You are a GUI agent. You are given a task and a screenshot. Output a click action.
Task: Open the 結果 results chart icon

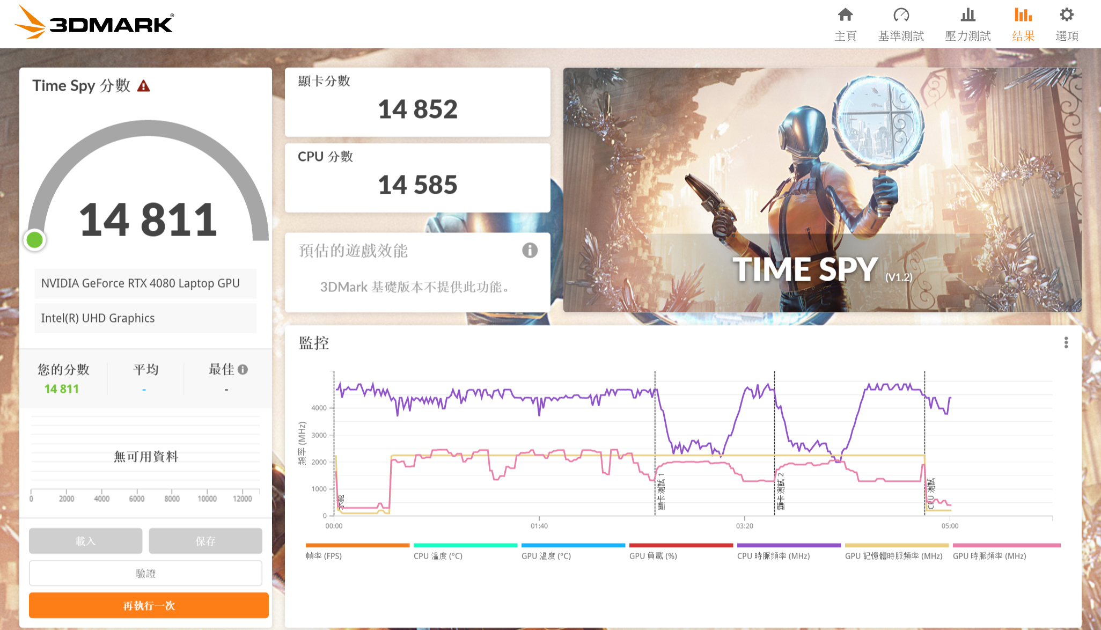click(1023, 14)
